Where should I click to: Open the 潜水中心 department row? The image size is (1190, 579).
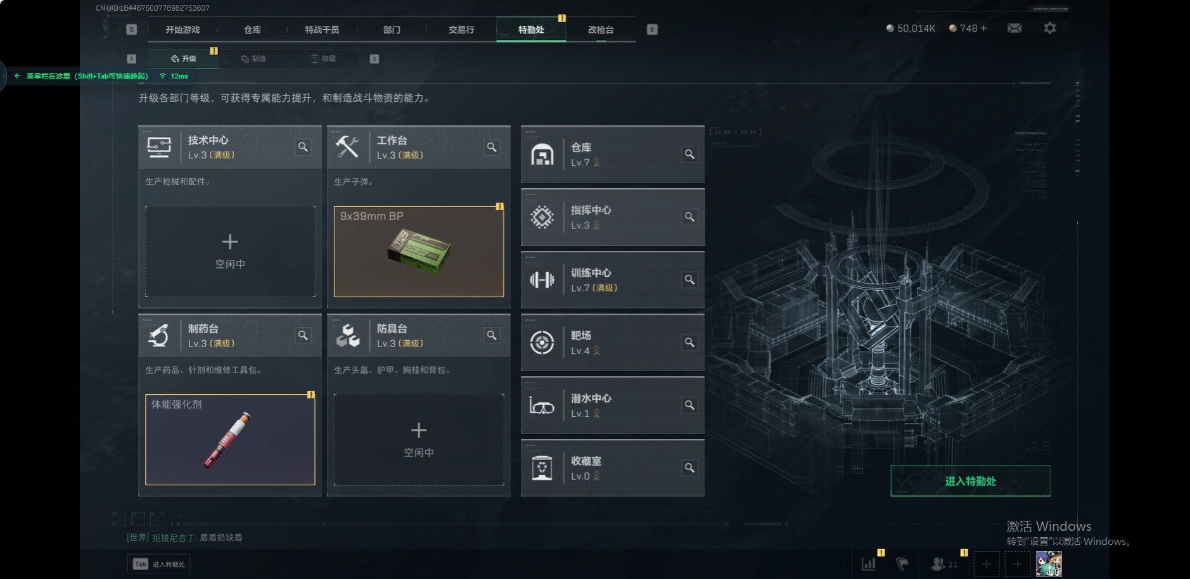tap(613, 405)
